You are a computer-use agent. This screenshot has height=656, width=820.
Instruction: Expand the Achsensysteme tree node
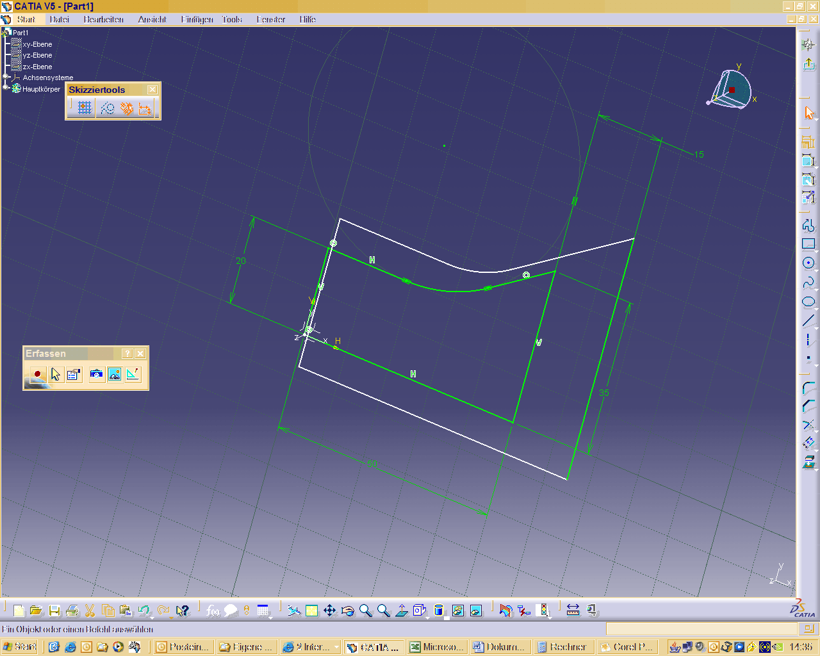(6, 78)
